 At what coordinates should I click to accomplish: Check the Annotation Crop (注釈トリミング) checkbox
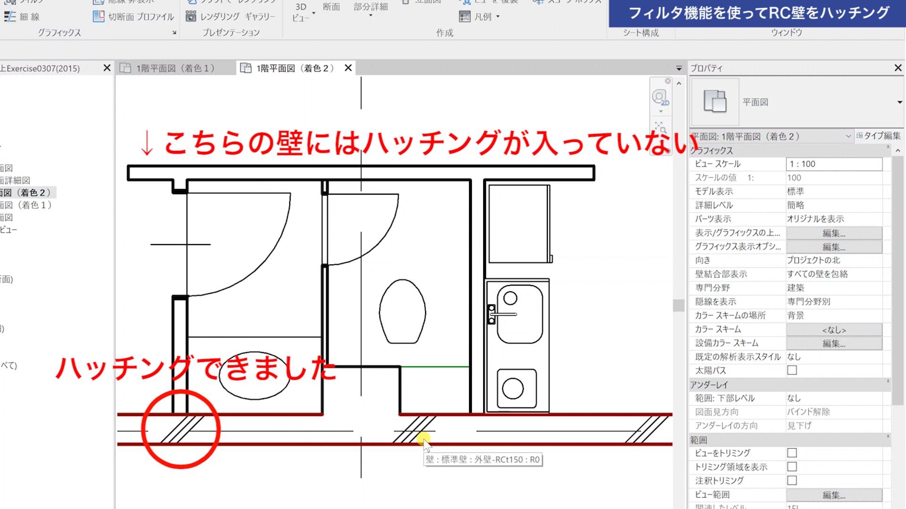[792, 480]
